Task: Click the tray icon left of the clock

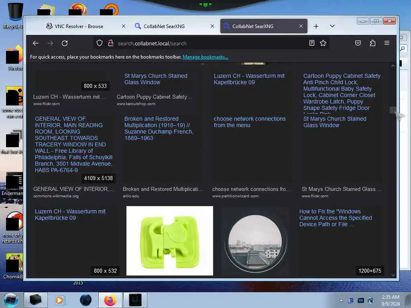Action: [x=370, y=300]
